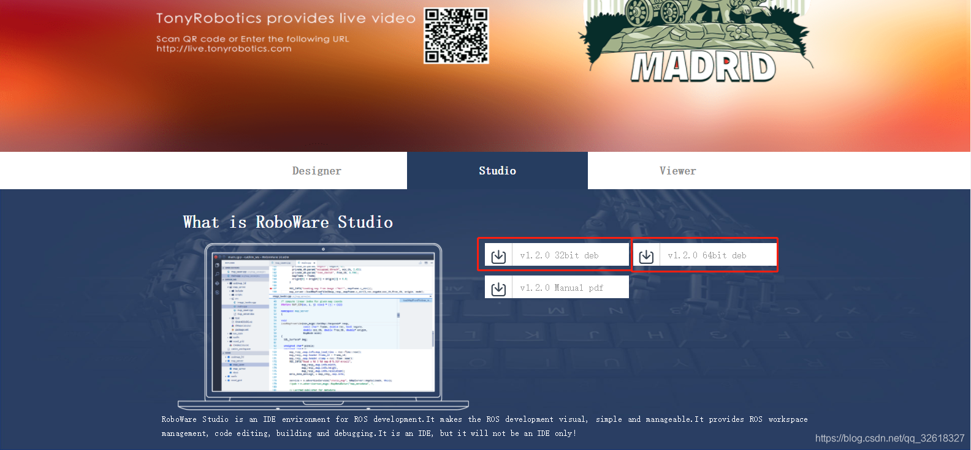Click the http://live.tonyrobotics.com URL text

pos(224,49)
